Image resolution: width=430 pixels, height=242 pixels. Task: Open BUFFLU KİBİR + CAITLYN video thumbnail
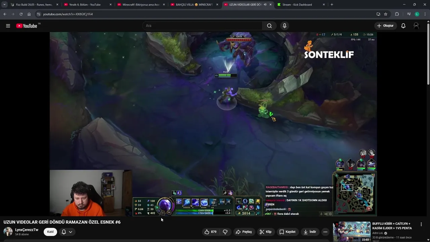351,232
